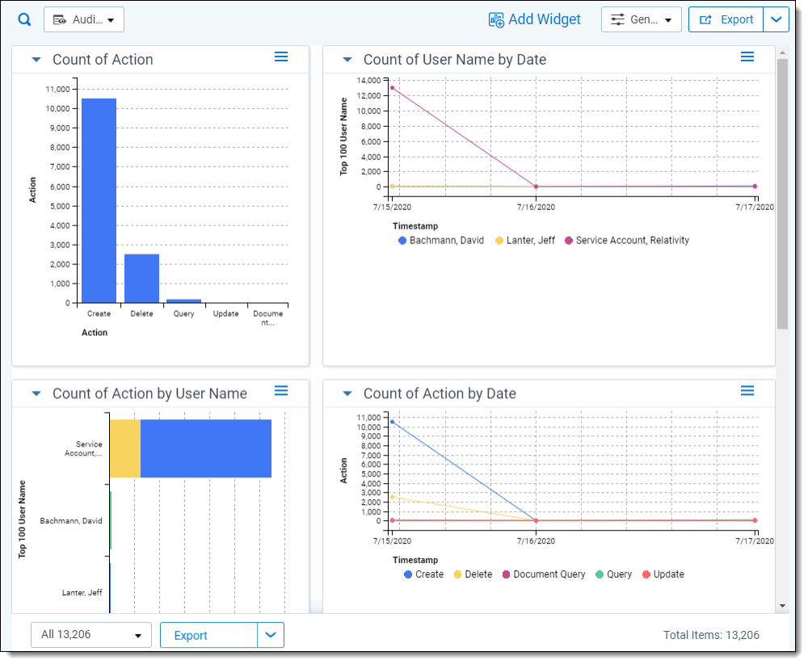Open Count of Action by Date widget menu

747,391
